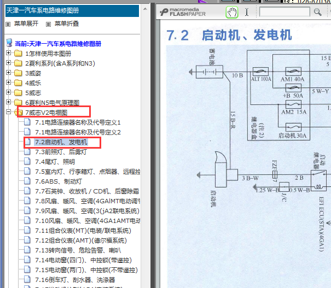The width and height of the screenshot is (331, 288).
Task: Select the 4威乐 tree label
Action: tap(33, 83)
